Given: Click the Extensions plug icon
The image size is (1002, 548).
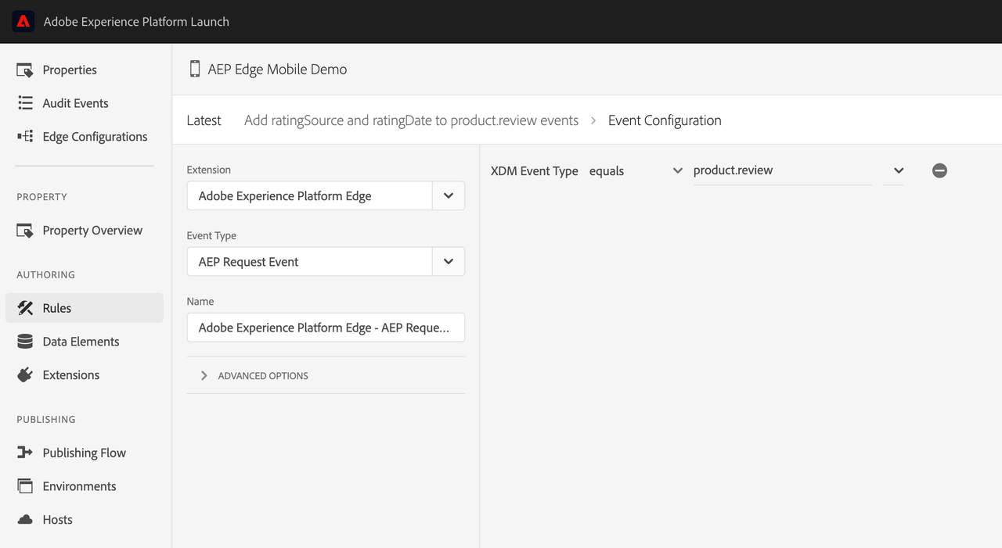Looking at the screenshot, I should click(25, 375).
